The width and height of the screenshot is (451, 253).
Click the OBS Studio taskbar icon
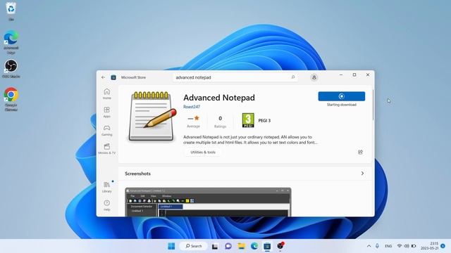[280, 246]
